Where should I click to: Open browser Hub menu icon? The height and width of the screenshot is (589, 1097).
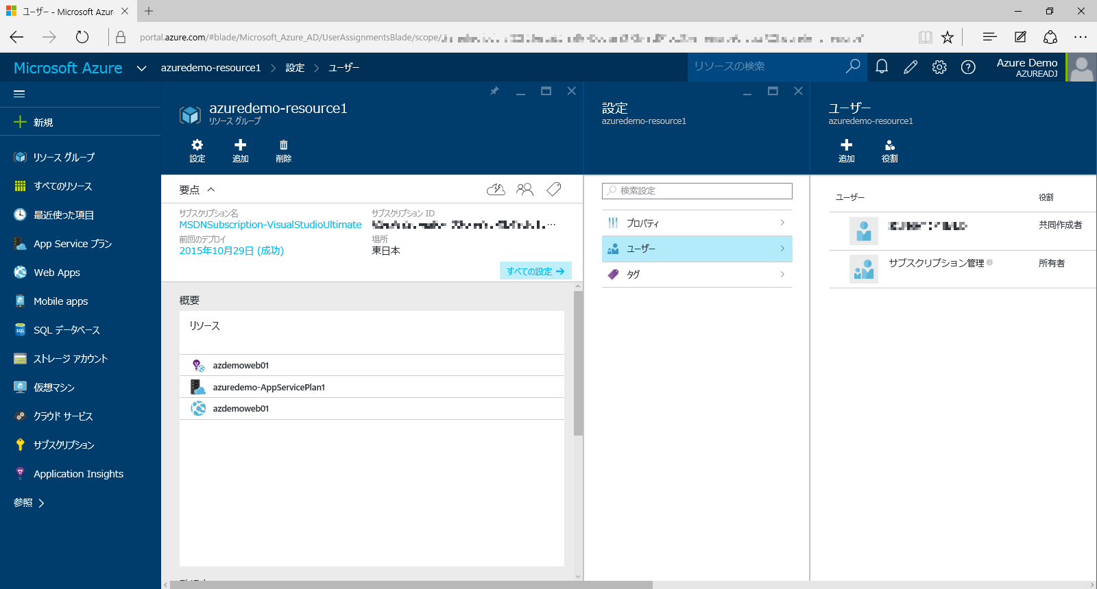pos(989,37)
